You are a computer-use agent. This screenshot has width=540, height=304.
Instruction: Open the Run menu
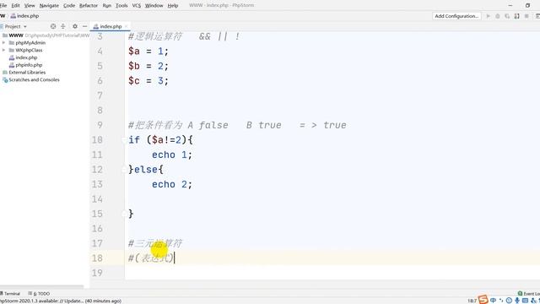(107, 6)
